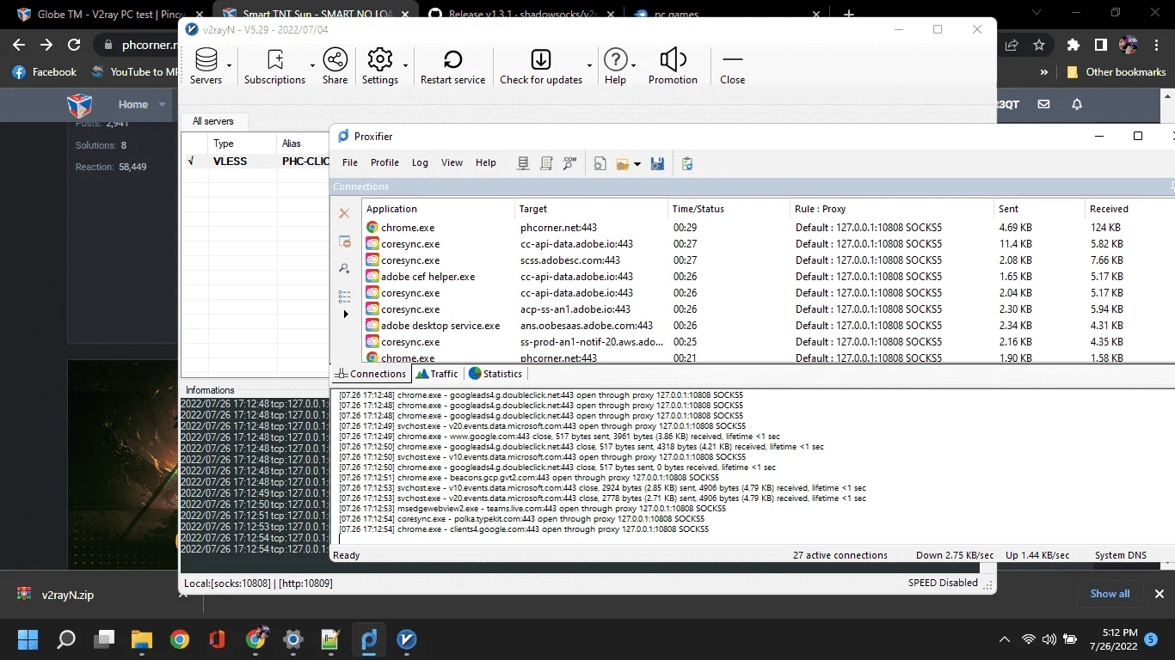The image size is (1175, 660).
Task: Expand the Servers dropdown arrow
Action: point(230,66)
